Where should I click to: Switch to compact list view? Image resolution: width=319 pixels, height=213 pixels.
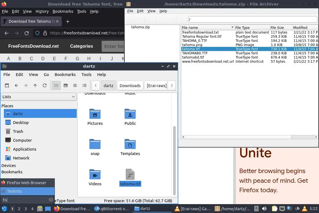click(x=75, y=86)
